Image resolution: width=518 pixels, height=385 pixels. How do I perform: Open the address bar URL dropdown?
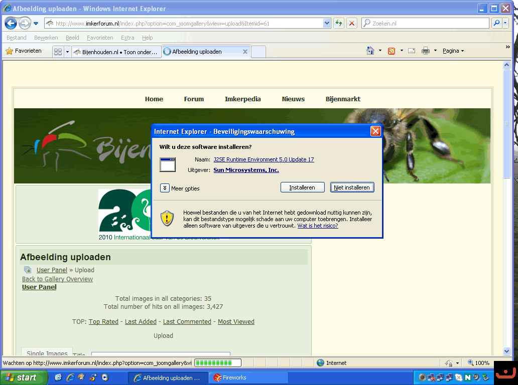tap(327, 23)
